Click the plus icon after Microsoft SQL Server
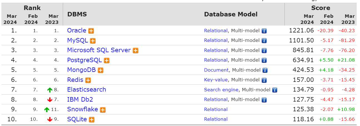This screenshot has width=360, height=126. (136, 51)
